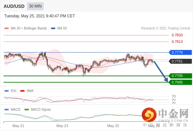The image size is (193, 131).
Task: Click the AUD/USD pair title
Action: (14, 6)
